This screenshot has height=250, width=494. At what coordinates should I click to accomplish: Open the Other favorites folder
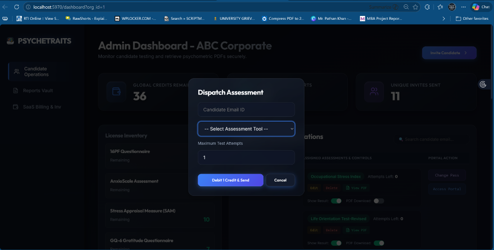[x=472, y=19]
